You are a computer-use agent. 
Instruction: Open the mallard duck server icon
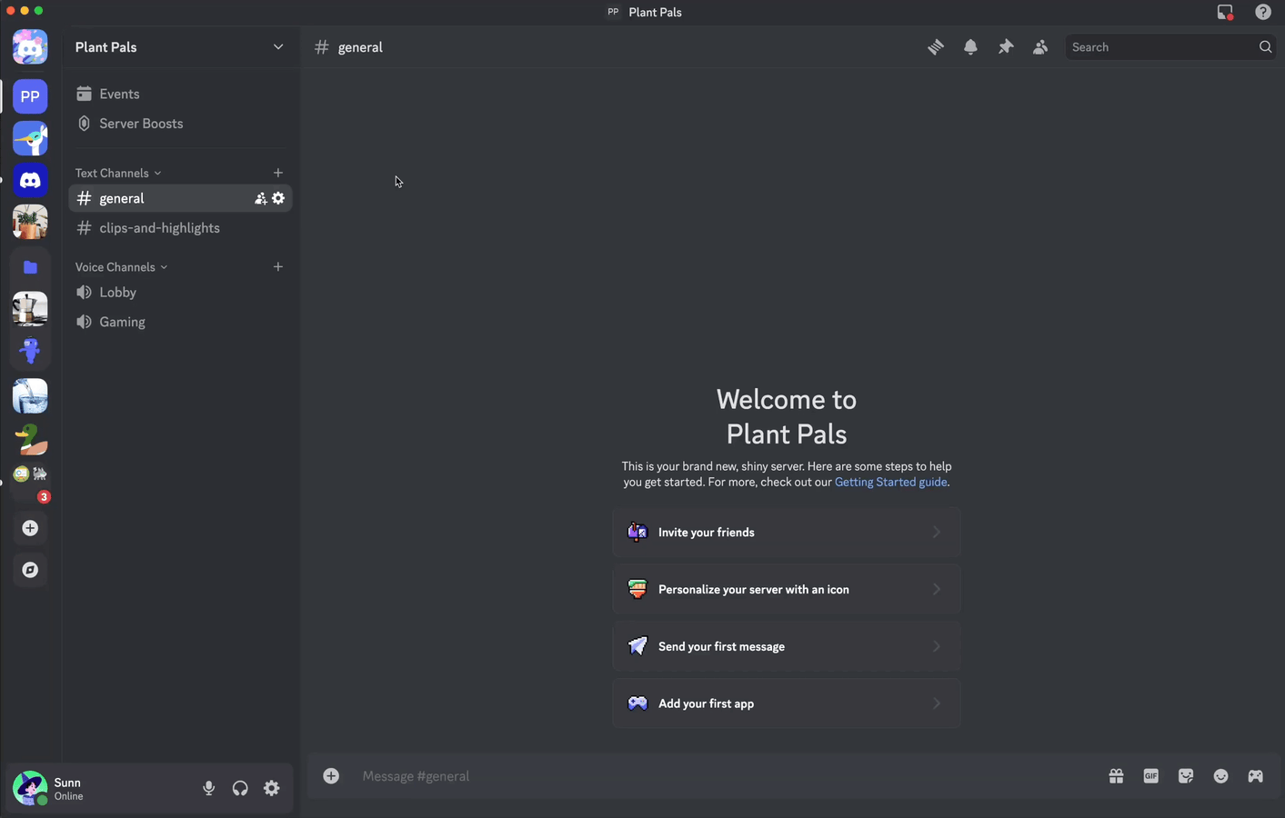point(30,439)
